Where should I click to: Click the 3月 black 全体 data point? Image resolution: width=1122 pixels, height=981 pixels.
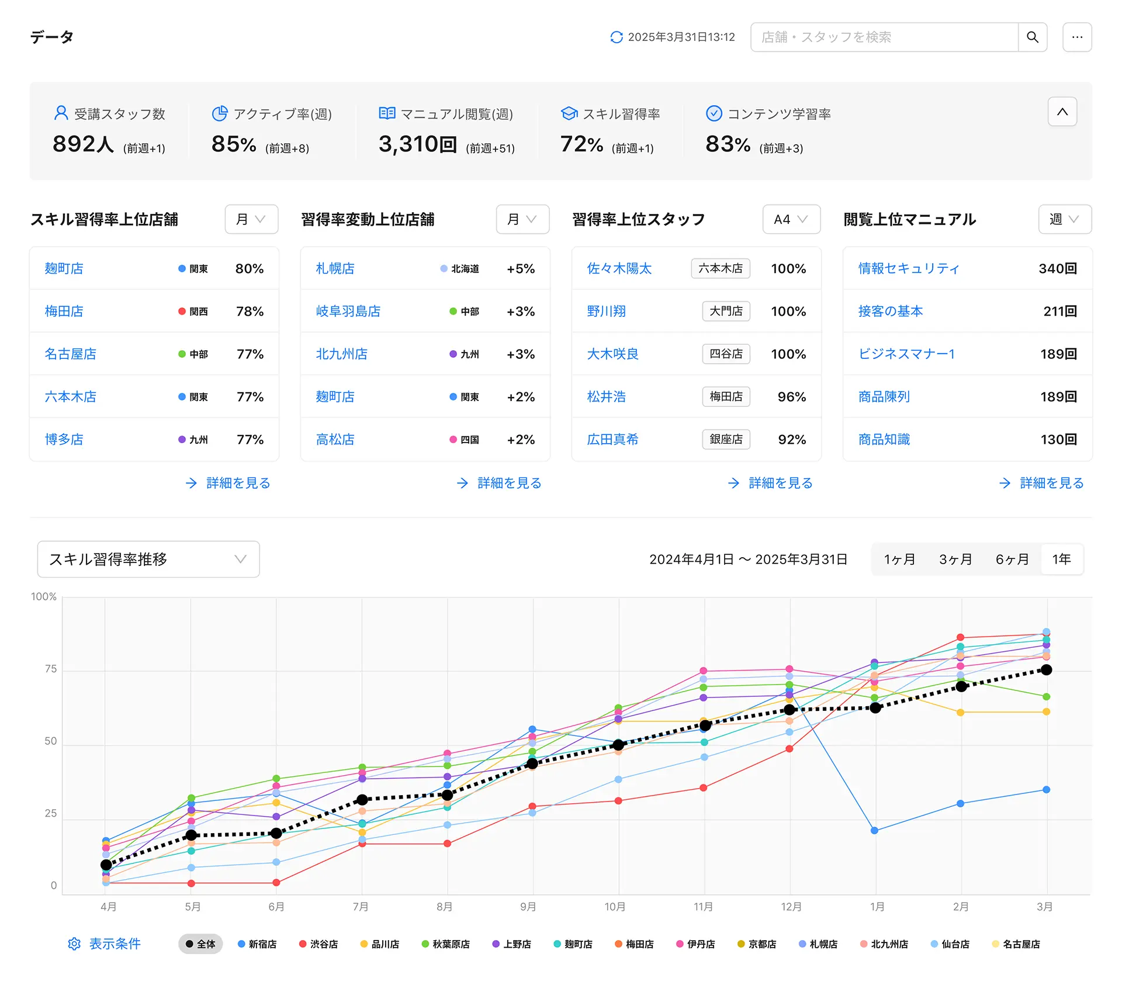[1047, 670]
